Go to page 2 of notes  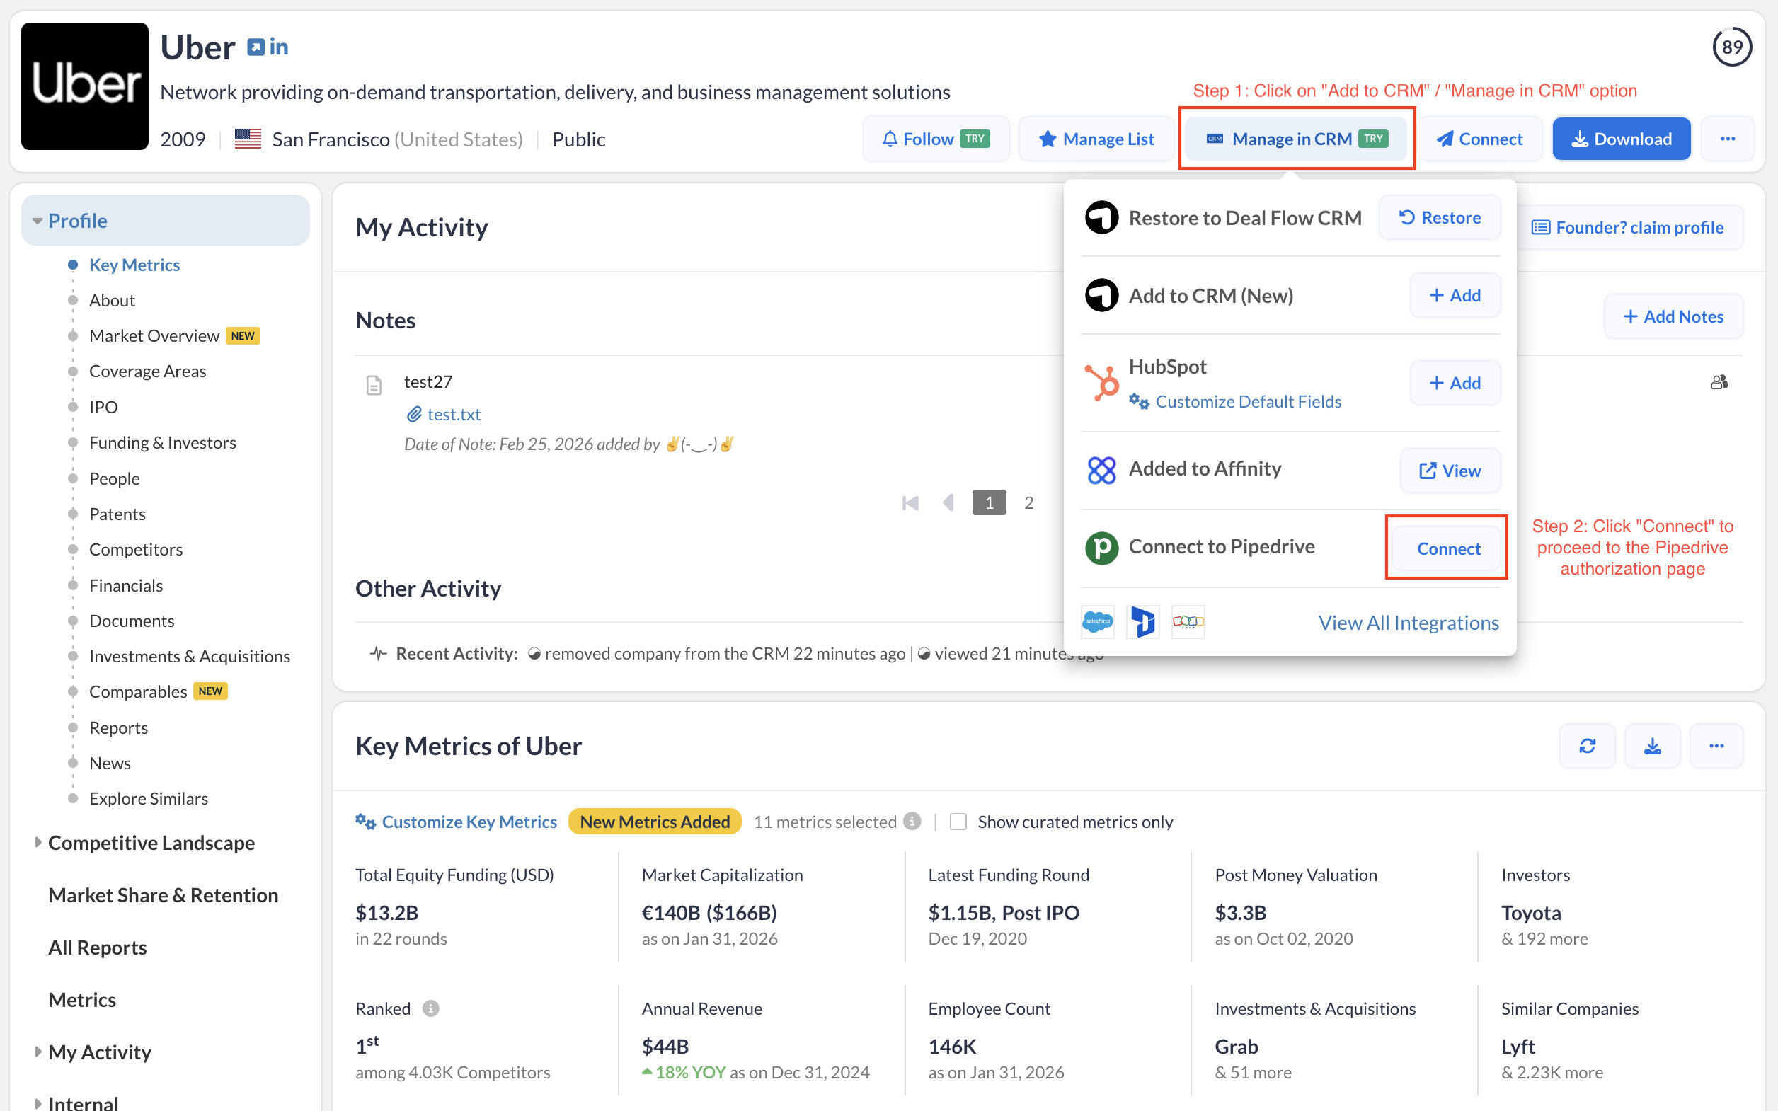1028,502
